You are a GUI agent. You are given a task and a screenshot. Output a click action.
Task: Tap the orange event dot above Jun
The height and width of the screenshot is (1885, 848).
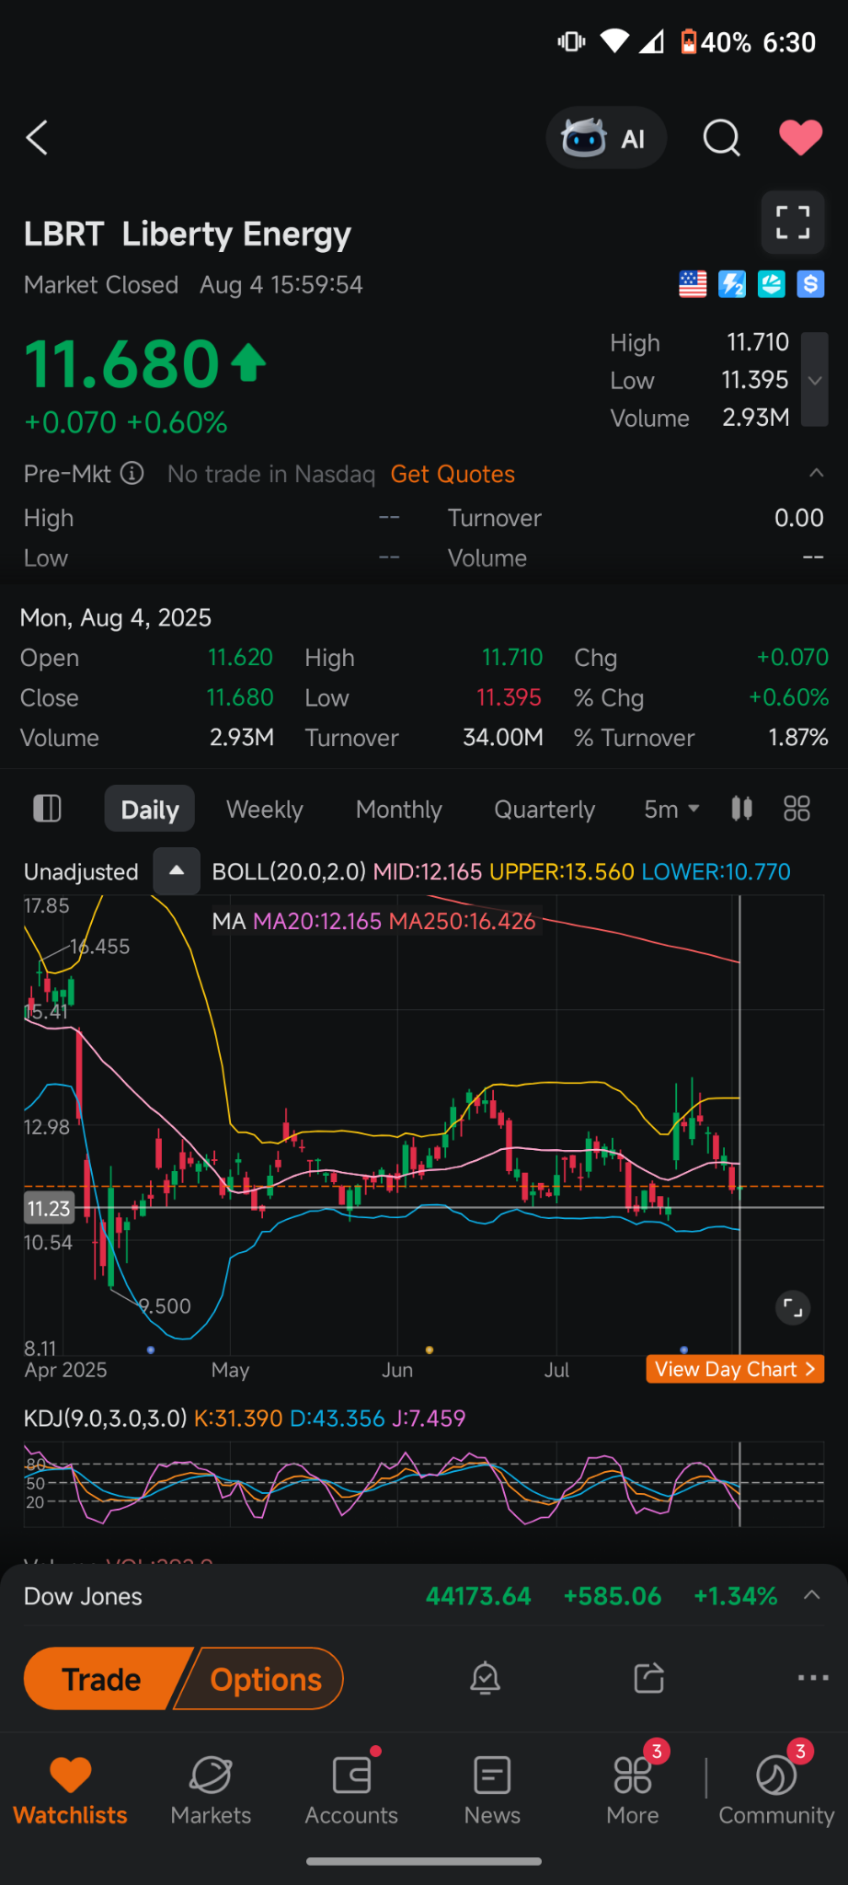(x=430, y=1350)
